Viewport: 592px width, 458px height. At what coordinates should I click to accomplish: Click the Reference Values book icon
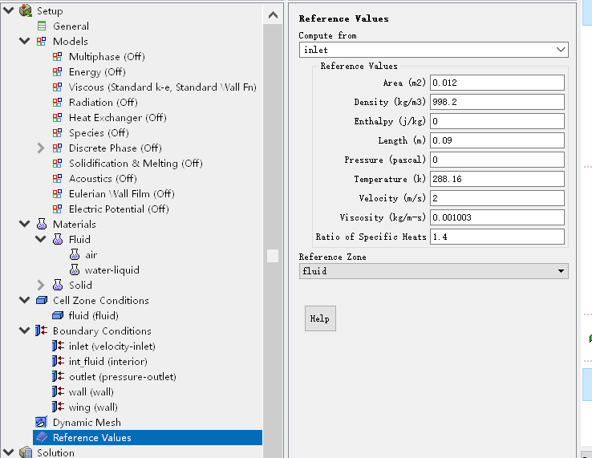tap(42, 438)
